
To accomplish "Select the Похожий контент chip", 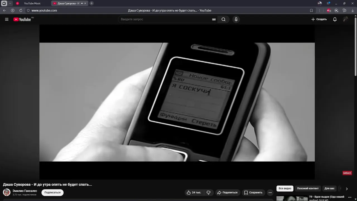I will 308,188.
